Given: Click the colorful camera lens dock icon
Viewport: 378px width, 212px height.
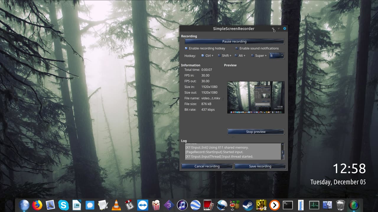Looking at the screenshot, I should [x=354, y=205].
